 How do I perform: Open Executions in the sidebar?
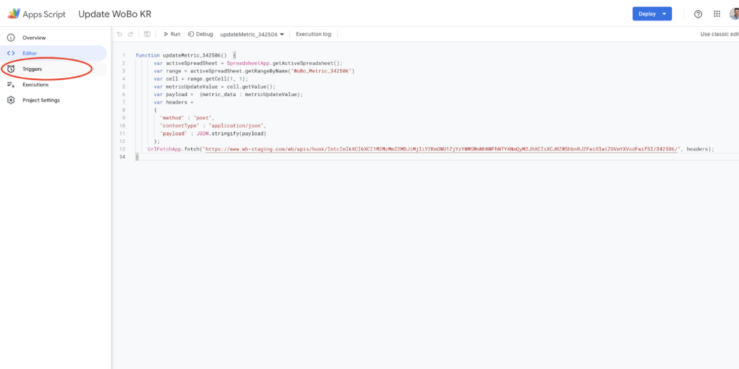click(35, 84)
